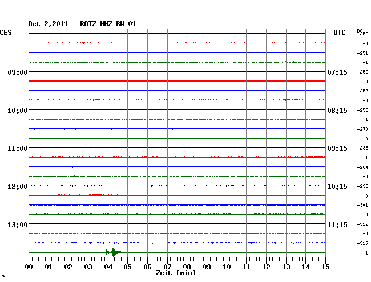The image size is (371, 282).
Task: Click the "14" minute tick label
Action: (x=306, y=267)
